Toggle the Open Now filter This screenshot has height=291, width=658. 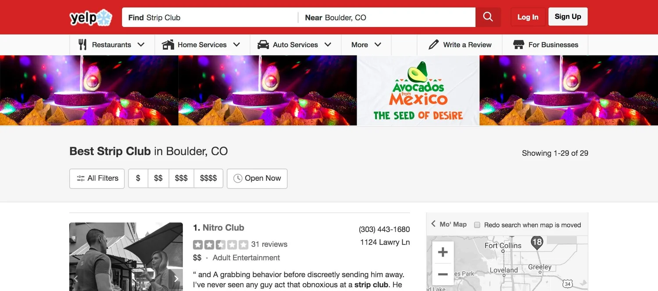point(257,179)
